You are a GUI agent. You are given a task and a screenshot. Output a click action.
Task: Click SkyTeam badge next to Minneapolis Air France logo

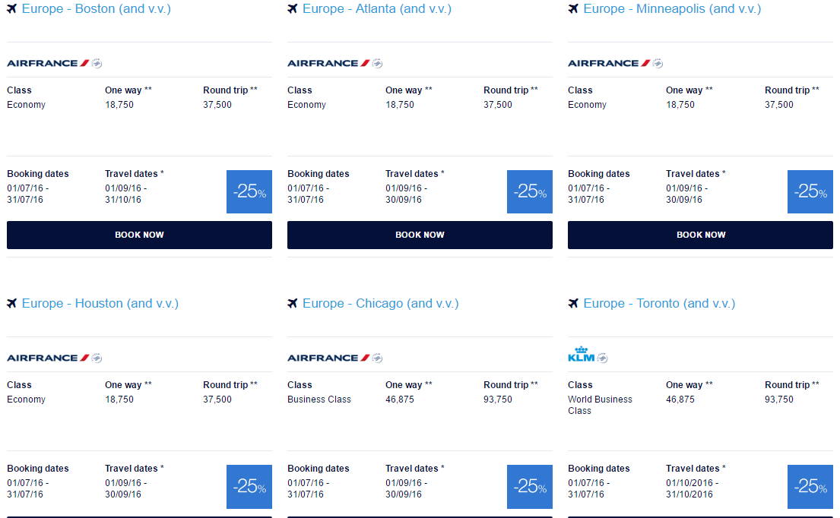pos(658,63)
